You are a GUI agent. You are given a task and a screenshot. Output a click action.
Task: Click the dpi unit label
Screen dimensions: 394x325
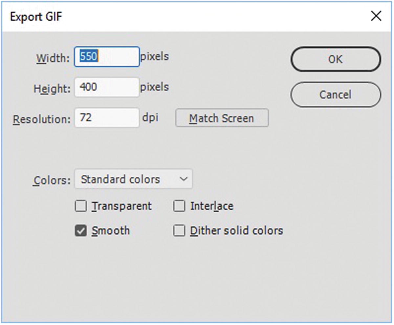point(150,118)
